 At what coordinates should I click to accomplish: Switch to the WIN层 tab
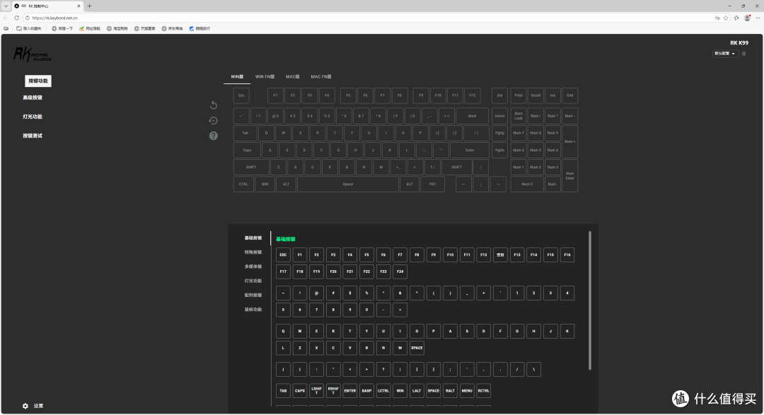pos(237,77)
